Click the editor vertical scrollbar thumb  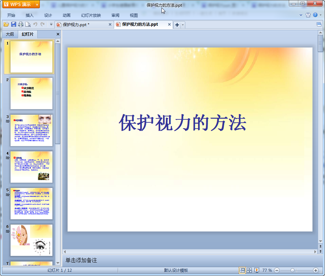click(x=320, y=43)
